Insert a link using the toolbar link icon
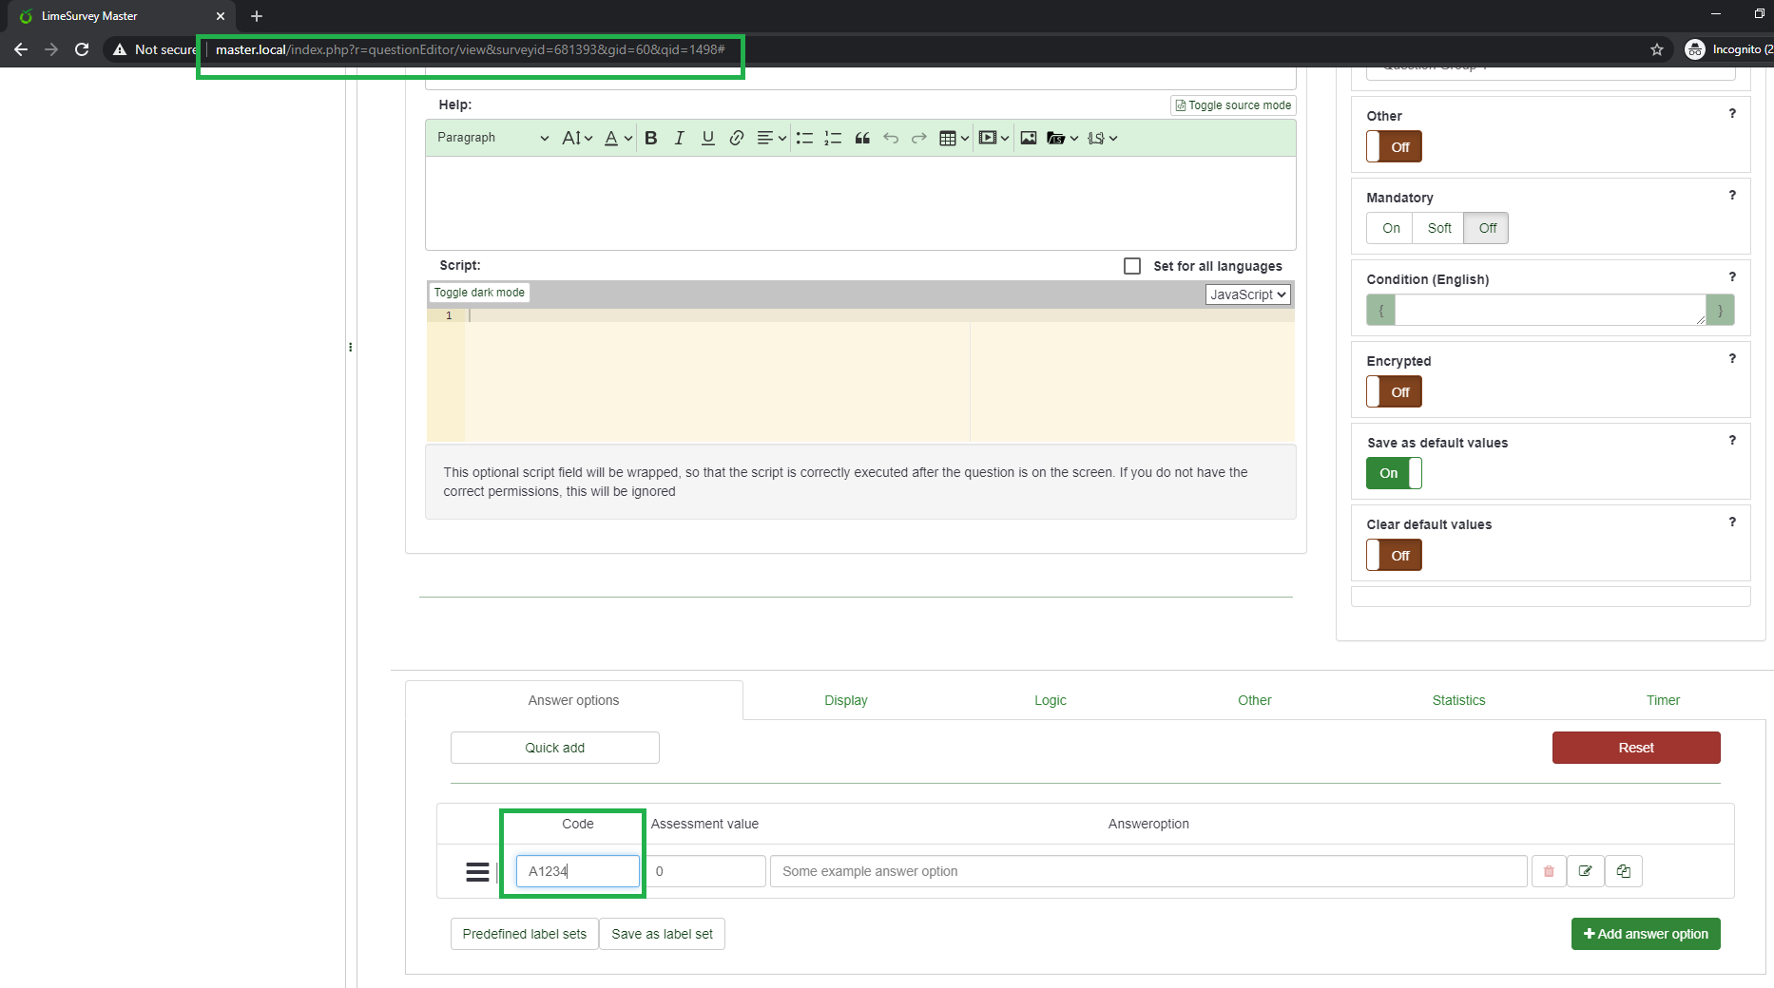The image size is (1774, 988). pos(736,138)
